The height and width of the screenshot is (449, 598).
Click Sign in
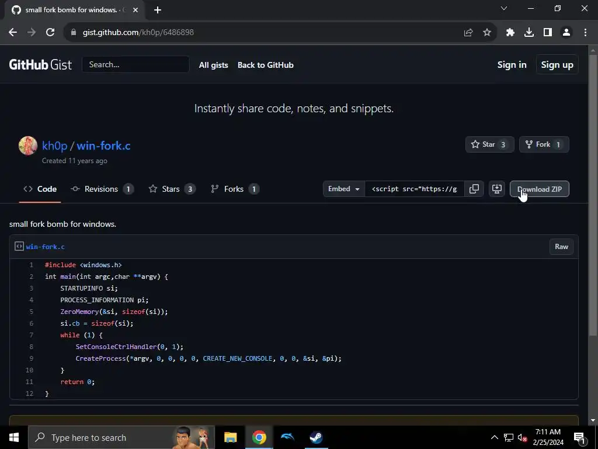pyautogui.click(x=512, y=65)
